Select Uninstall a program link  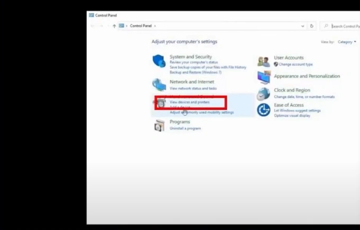(185, 128)
